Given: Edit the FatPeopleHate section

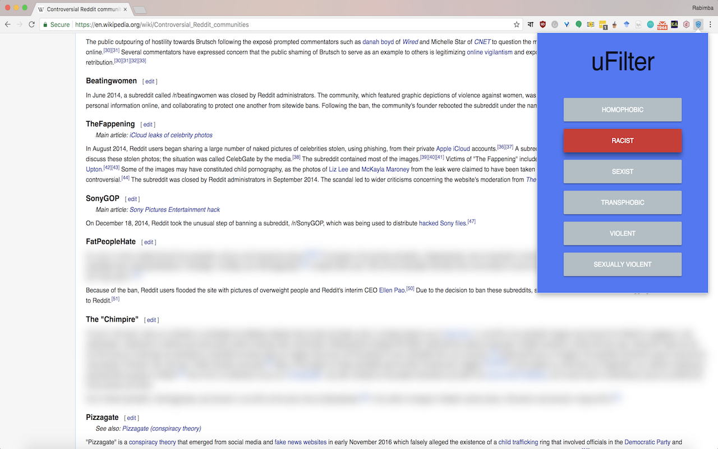Looking at the screenshot, I should click(x=149, y=242).
